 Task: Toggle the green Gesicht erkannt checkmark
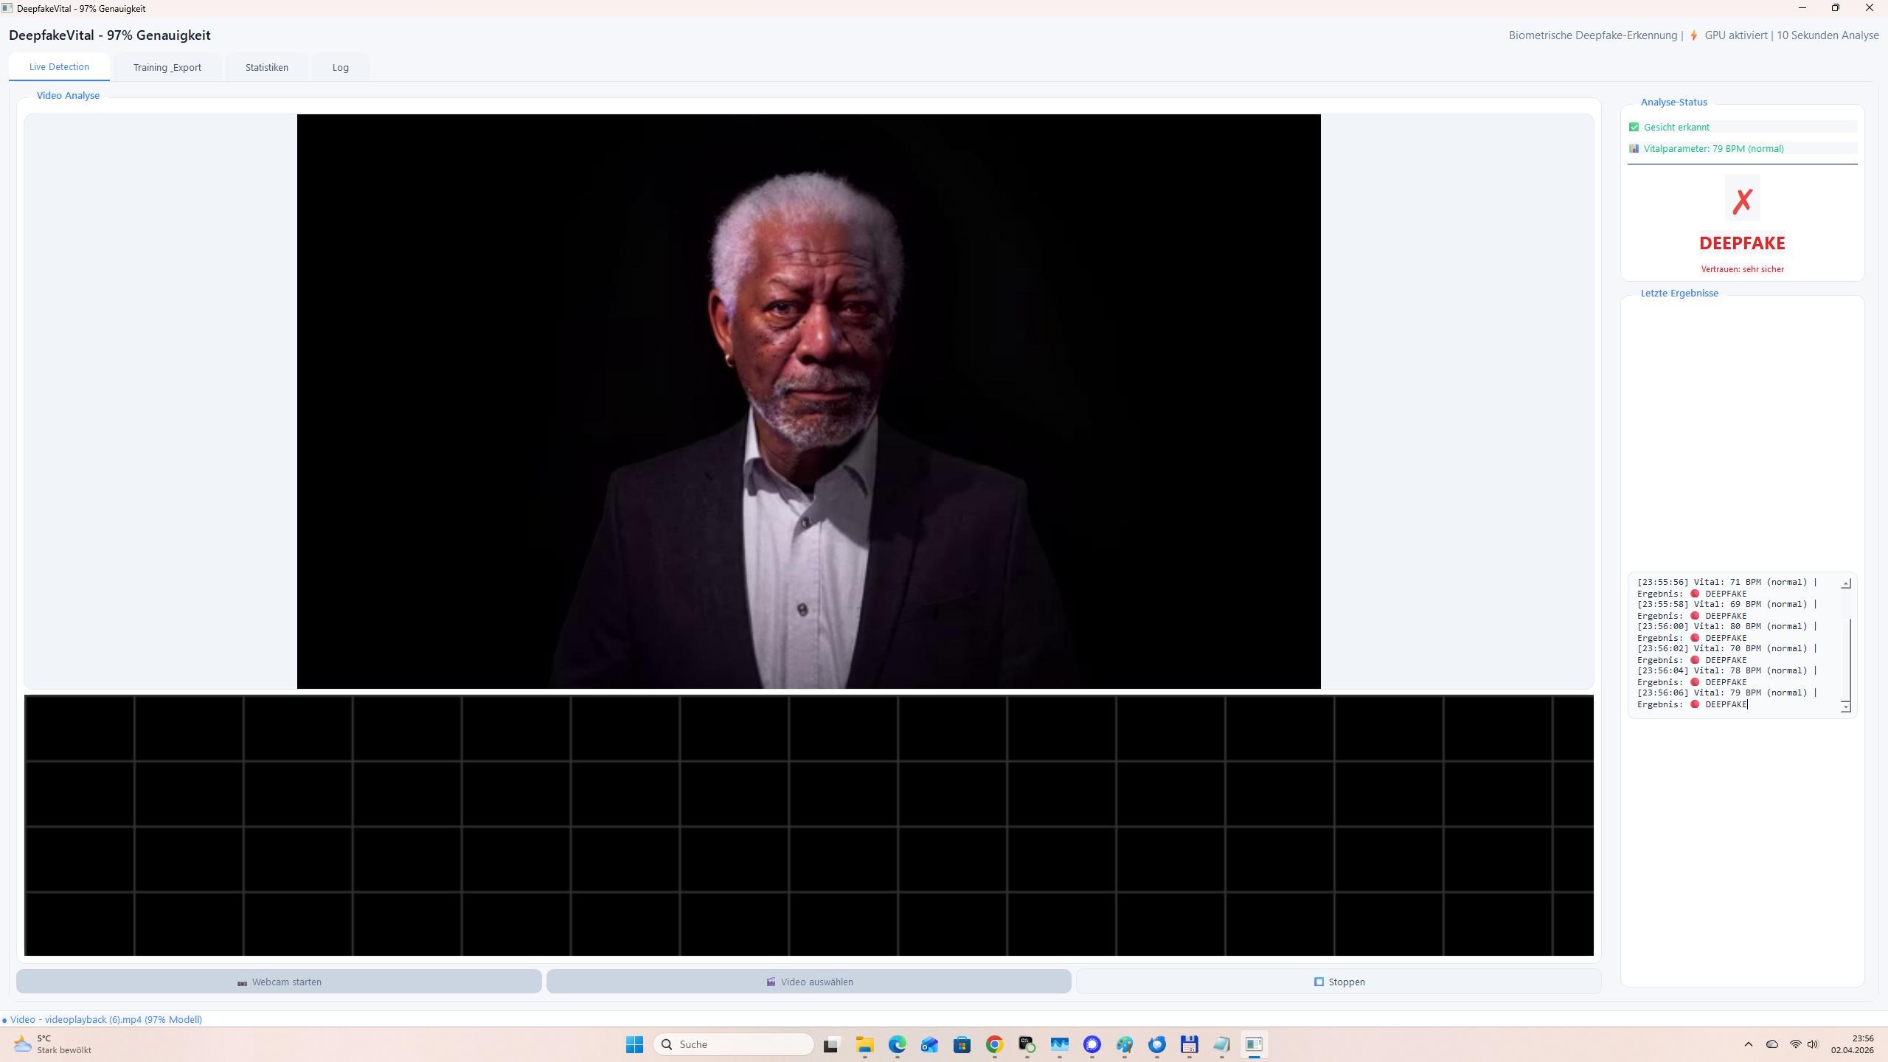pyautogui.click(x=1635, y=127)
